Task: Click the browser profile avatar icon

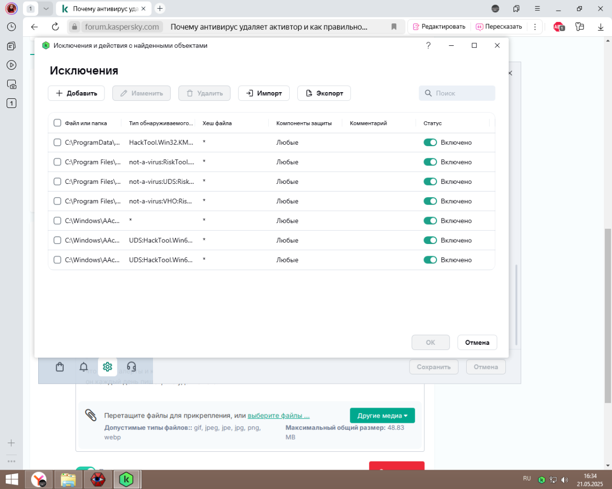Action: click(11, 9)
